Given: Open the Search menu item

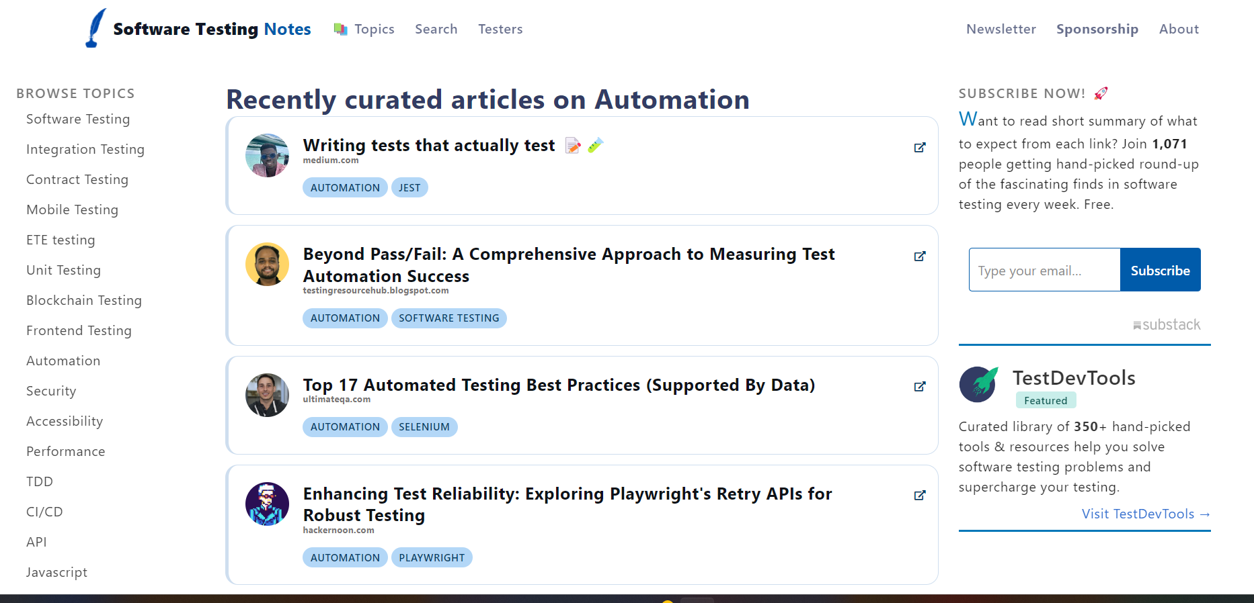Looking at the screenshot, I should (x=436, y=29).
